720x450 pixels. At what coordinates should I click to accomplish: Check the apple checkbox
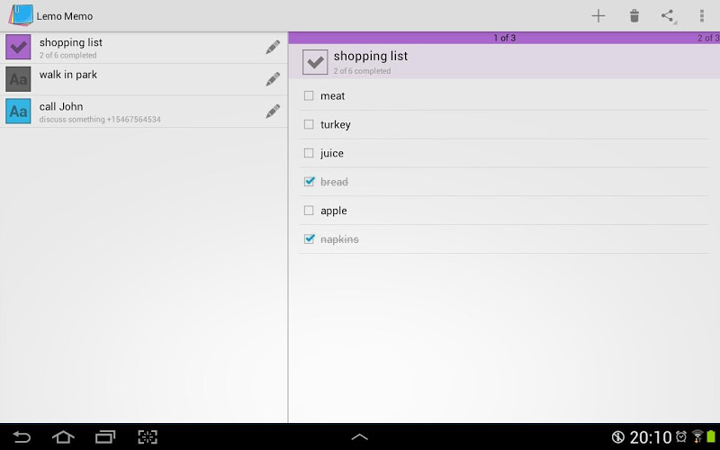click(x=309, y=211)
